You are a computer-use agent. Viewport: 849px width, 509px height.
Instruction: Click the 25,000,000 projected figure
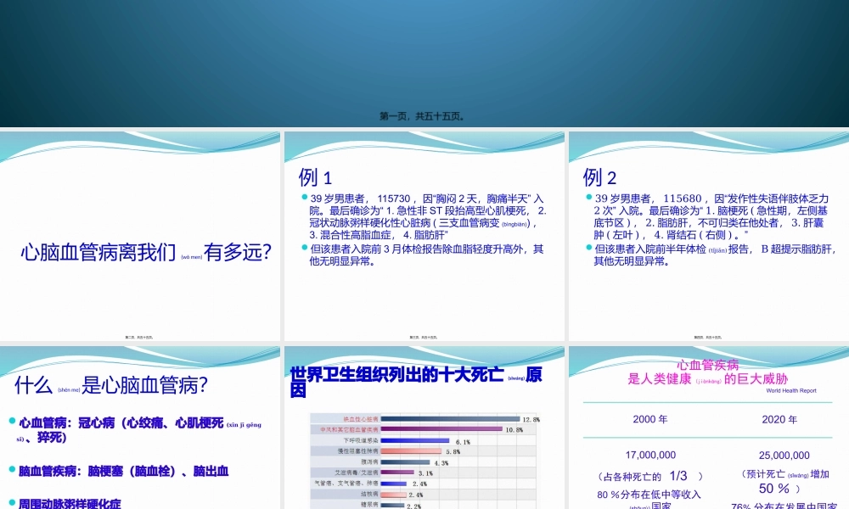click(x=784, y=454)
